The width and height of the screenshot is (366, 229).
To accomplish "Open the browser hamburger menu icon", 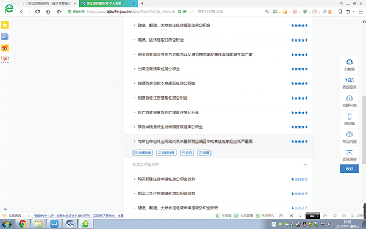I will pos(361,12).
